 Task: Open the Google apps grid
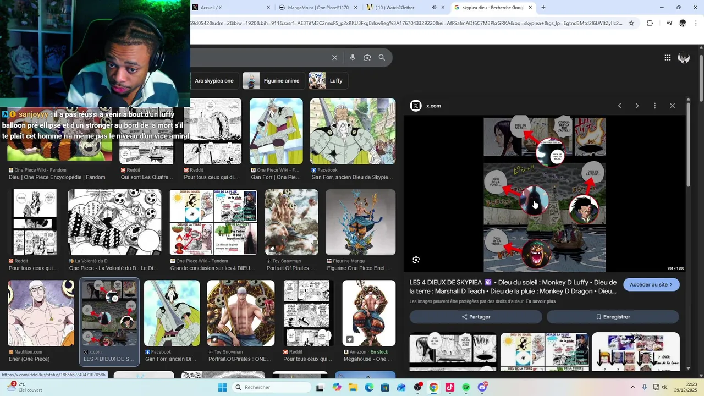point(667,58)
